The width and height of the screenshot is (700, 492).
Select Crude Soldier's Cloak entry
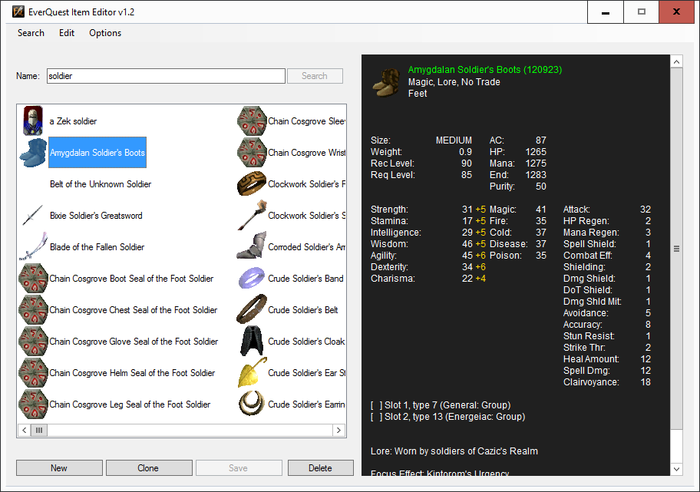pyautogui.click(x=306, y=342)
